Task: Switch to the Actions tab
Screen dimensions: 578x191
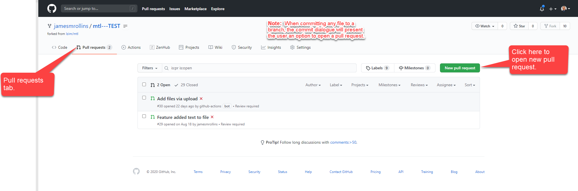Action: coord(131,47)
